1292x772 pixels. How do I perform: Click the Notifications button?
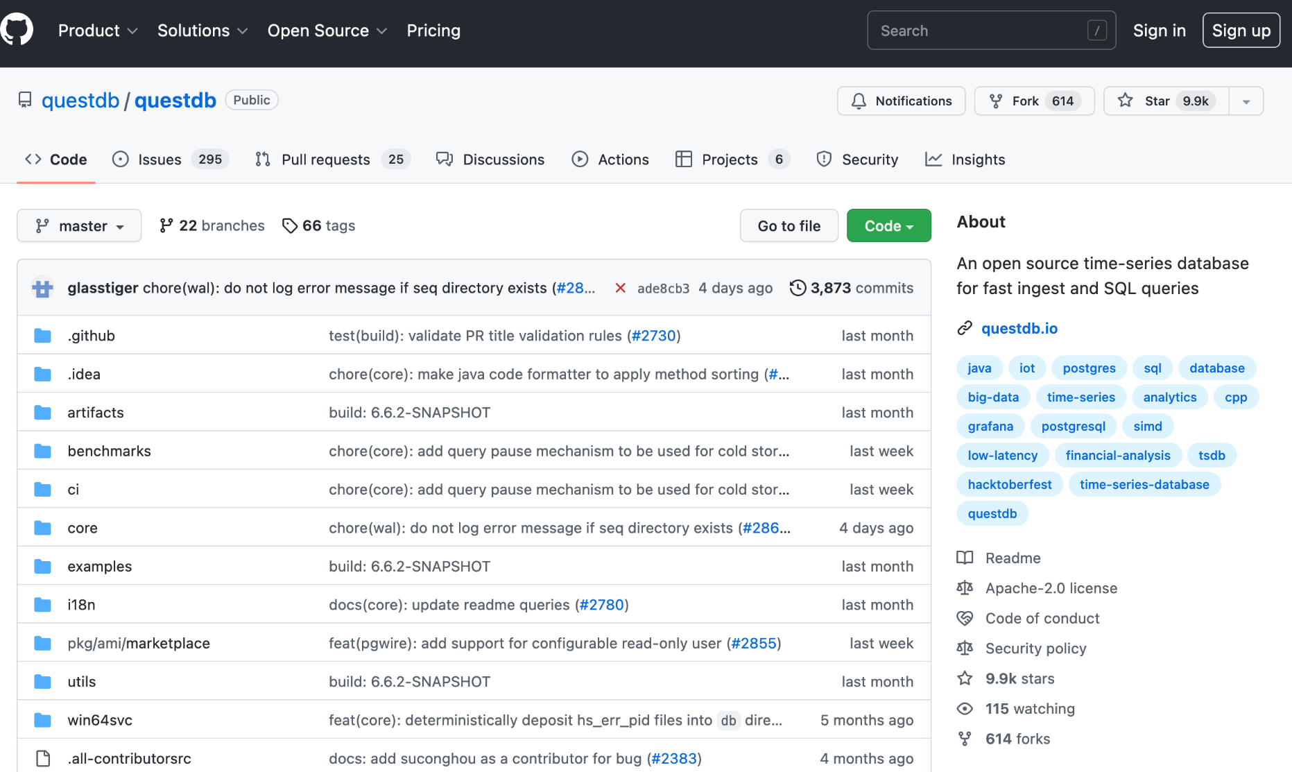tap(902, 101)
